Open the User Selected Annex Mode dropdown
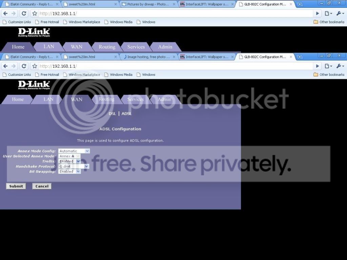This screenshot has height=260, width=347. coord(69,156)
